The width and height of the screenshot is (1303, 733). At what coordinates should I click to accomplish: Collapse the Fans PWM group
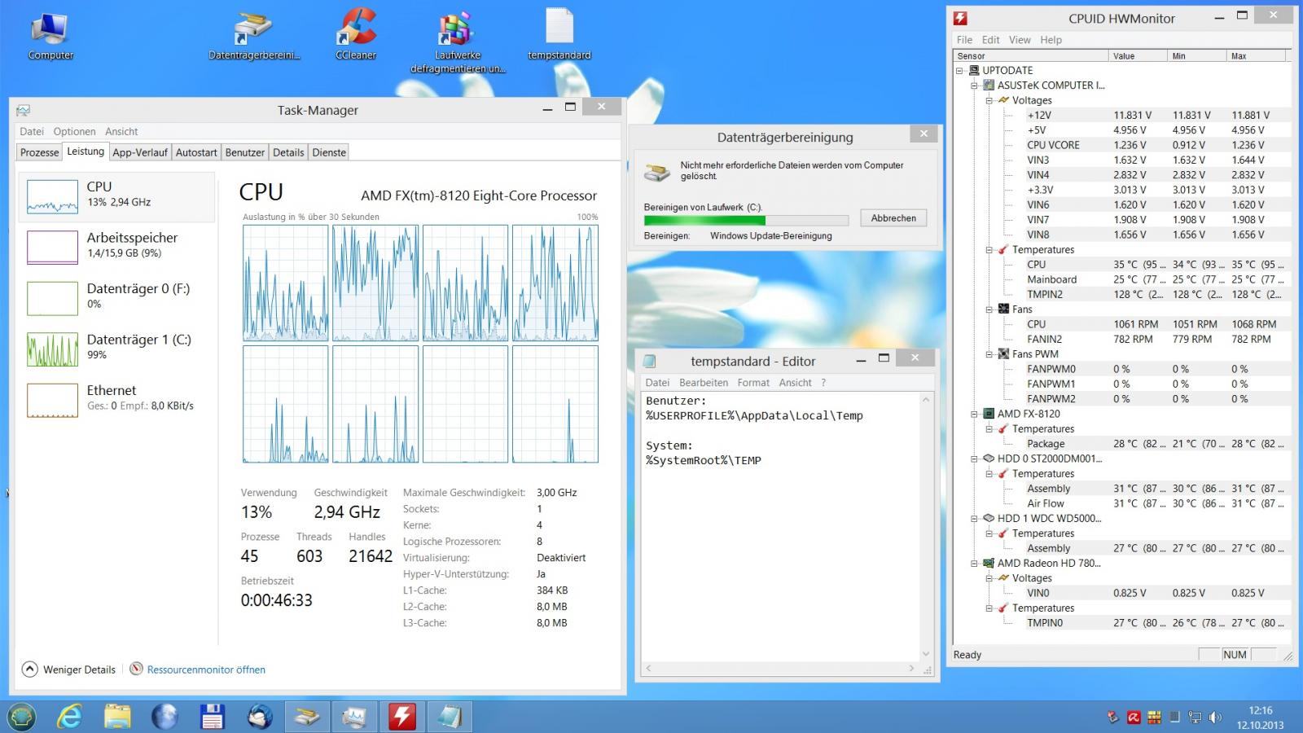(x=989, y=354)
